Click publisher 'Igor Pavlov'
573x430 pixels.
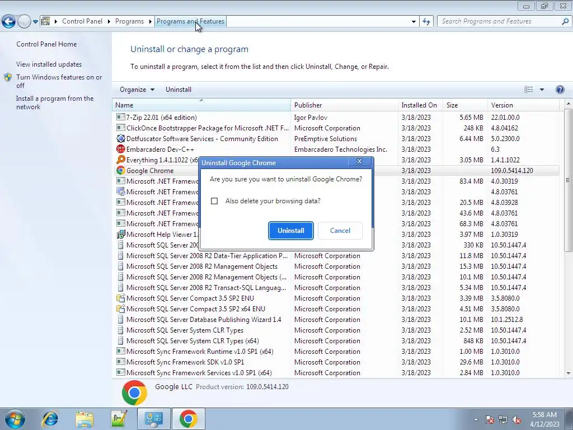coord(311,118)
